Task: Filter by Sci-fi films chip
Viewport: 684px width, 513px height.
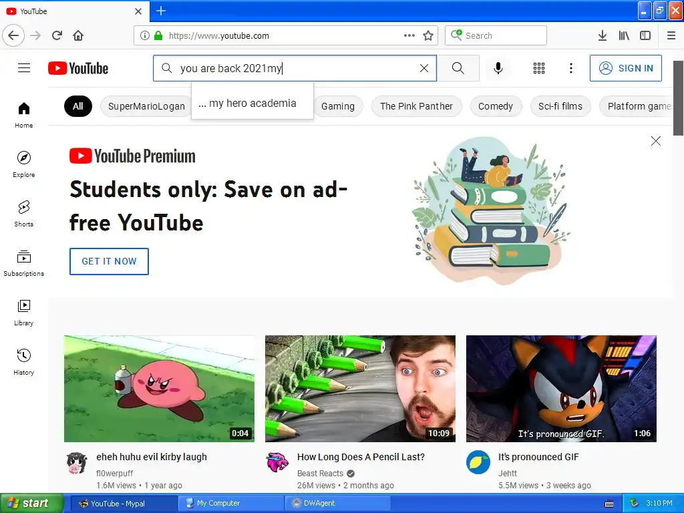Action: [560, 106]
